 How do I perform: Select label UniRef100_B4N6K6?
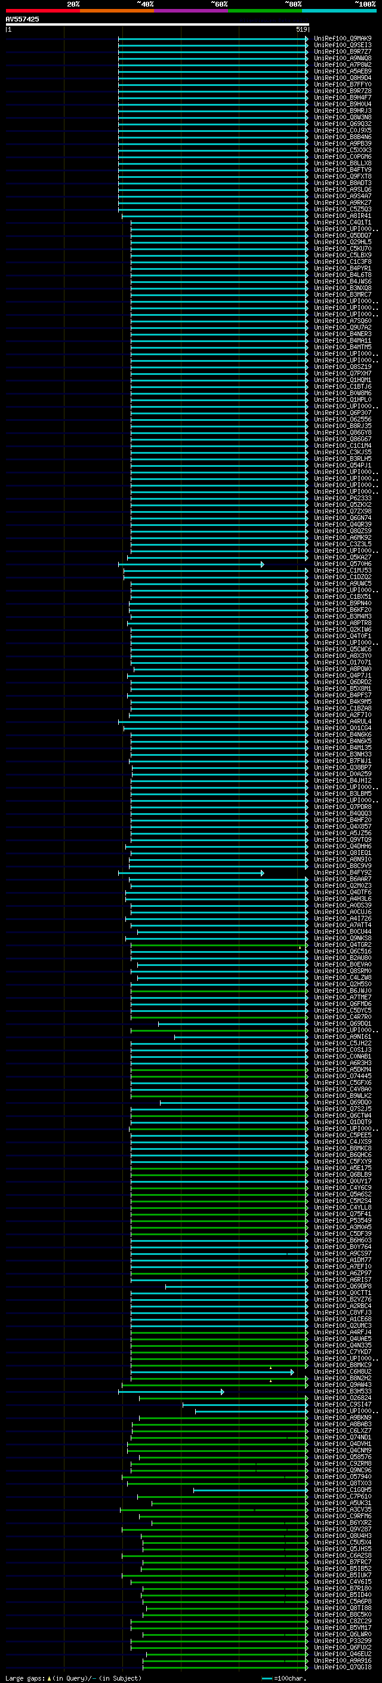tap(342, 734)
